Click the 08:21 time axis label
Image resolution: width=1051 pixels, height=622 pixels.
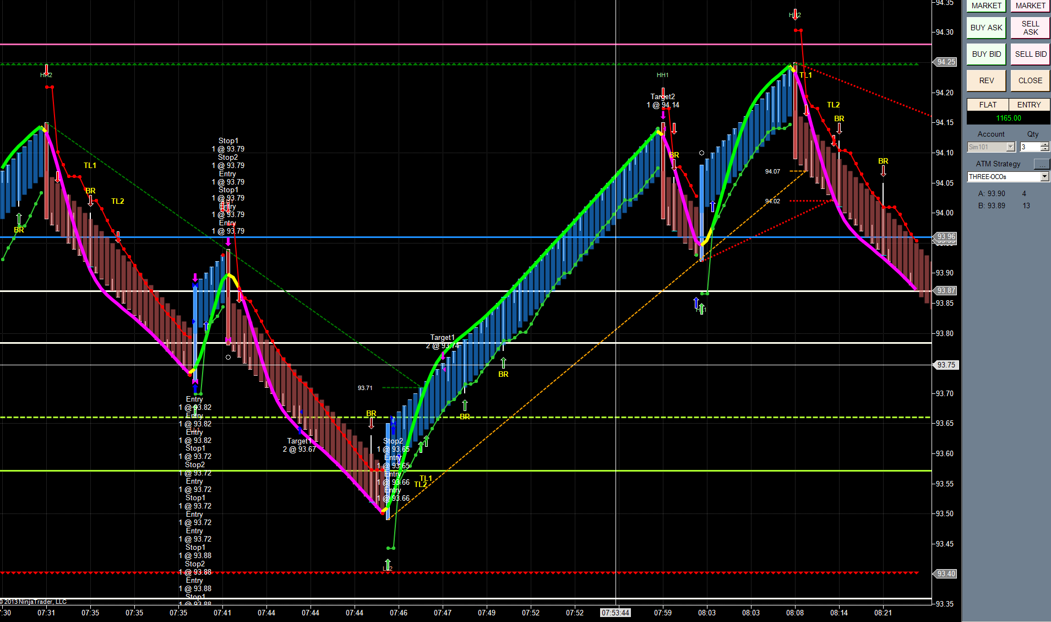pyautogui.click(x=883, y=613)
